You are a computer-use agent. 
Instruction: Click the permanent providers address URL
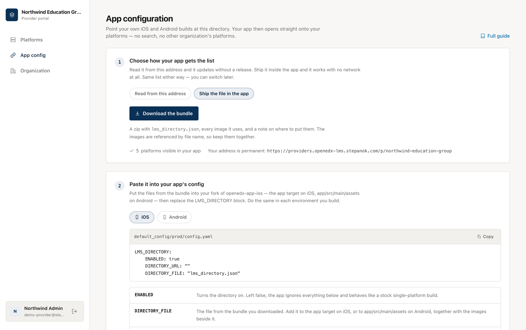click(359, 151)
